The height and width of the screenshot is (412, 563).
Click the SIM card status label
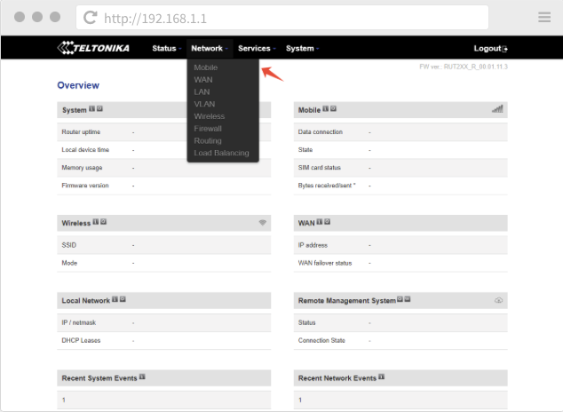pyautogui.click(x=319, y=168)
